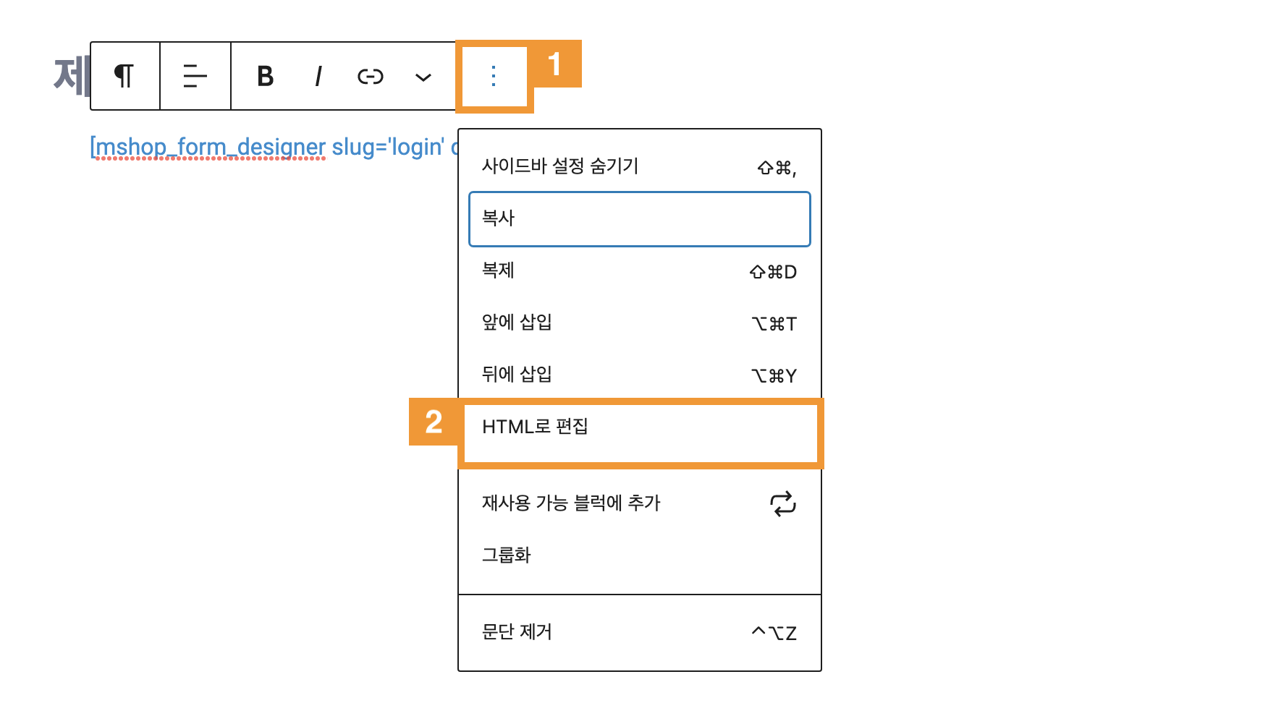
Task: Click 재사용 가능 블럭에 추가 option
Action: tap(571, 503)
